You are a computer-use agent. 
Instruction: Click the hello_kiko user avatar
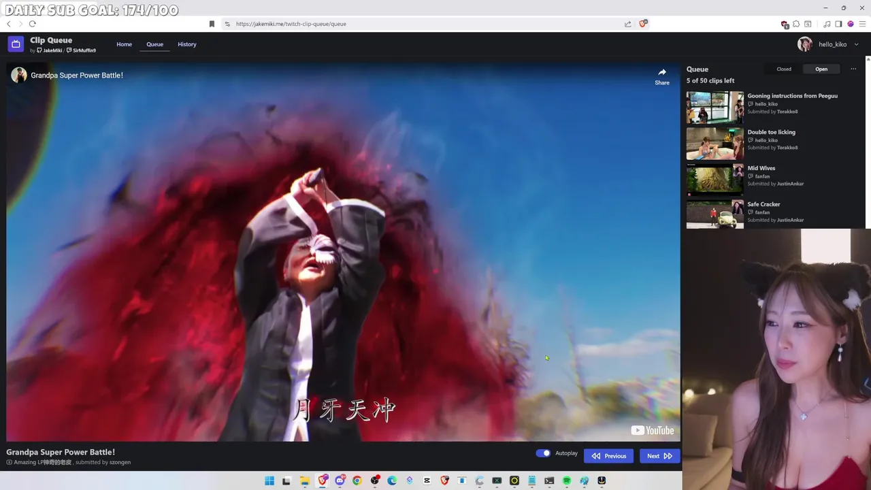click(x=805, y=44)
